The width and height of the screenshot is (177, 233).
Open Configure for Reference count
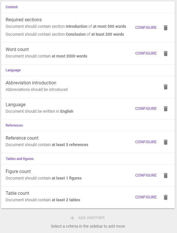coord(146,142)
